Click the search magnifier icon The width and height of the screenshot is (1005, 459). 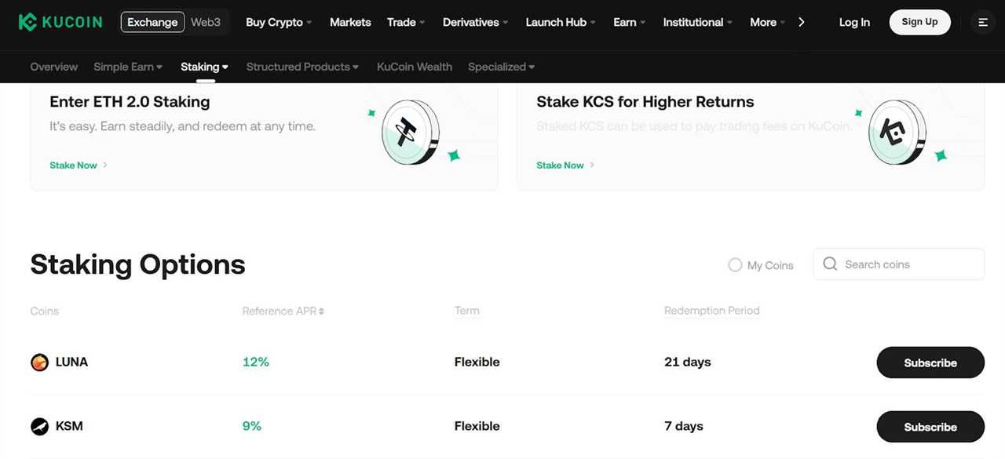(x=830, y=264)
